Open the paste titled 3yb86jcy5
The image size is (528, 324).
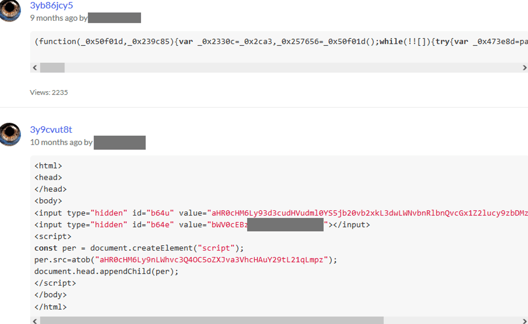click(52, 5)
